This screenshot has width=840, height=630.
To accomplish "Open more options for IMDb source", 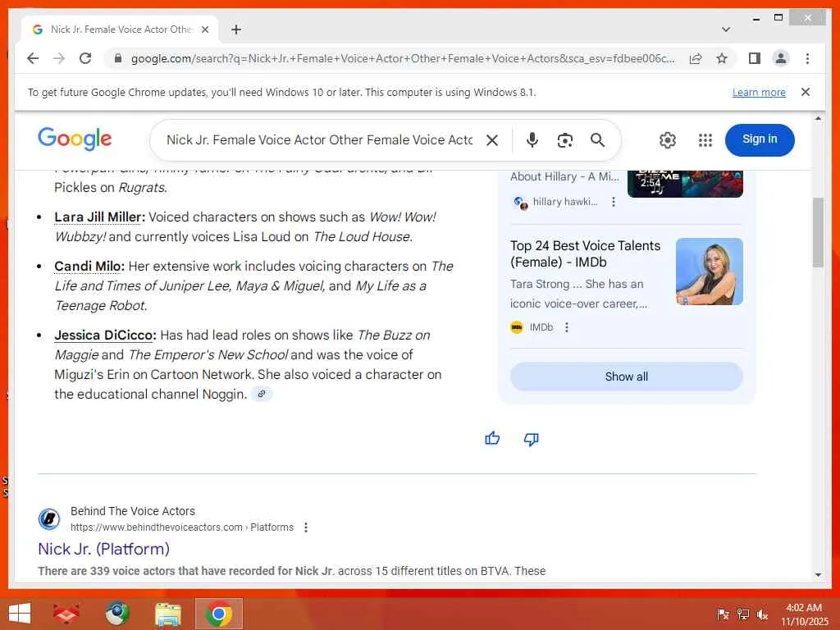I will pyautogui.click(x=567, y=327).
